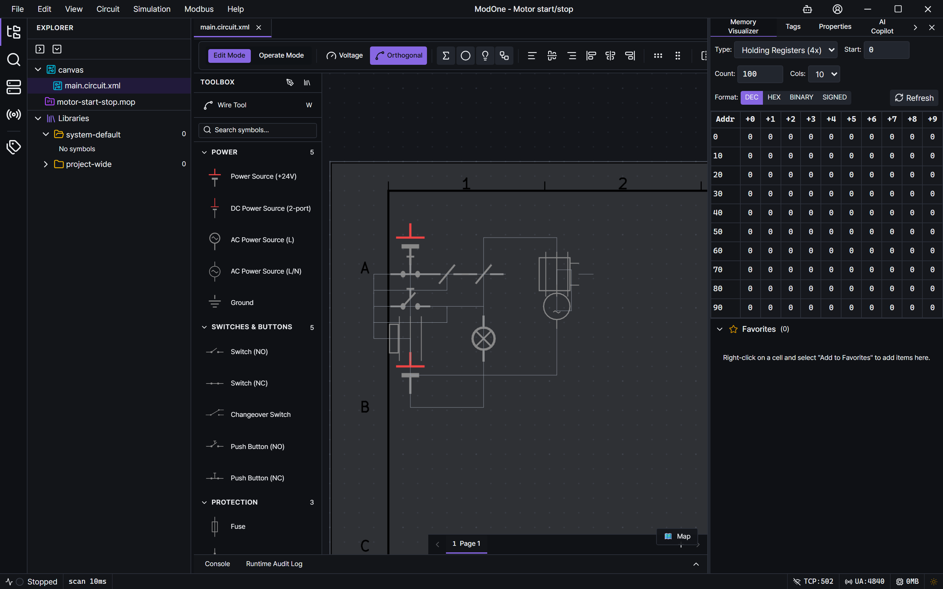Select SIGNED format
The image size is (943, 589).
834,98
